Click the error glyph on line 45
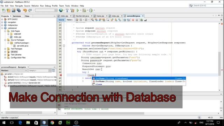This screenshot has height=126, width=224. tap(61, 75)
